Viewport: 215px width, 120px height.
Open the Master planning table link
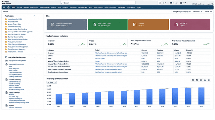pos(16,90)
